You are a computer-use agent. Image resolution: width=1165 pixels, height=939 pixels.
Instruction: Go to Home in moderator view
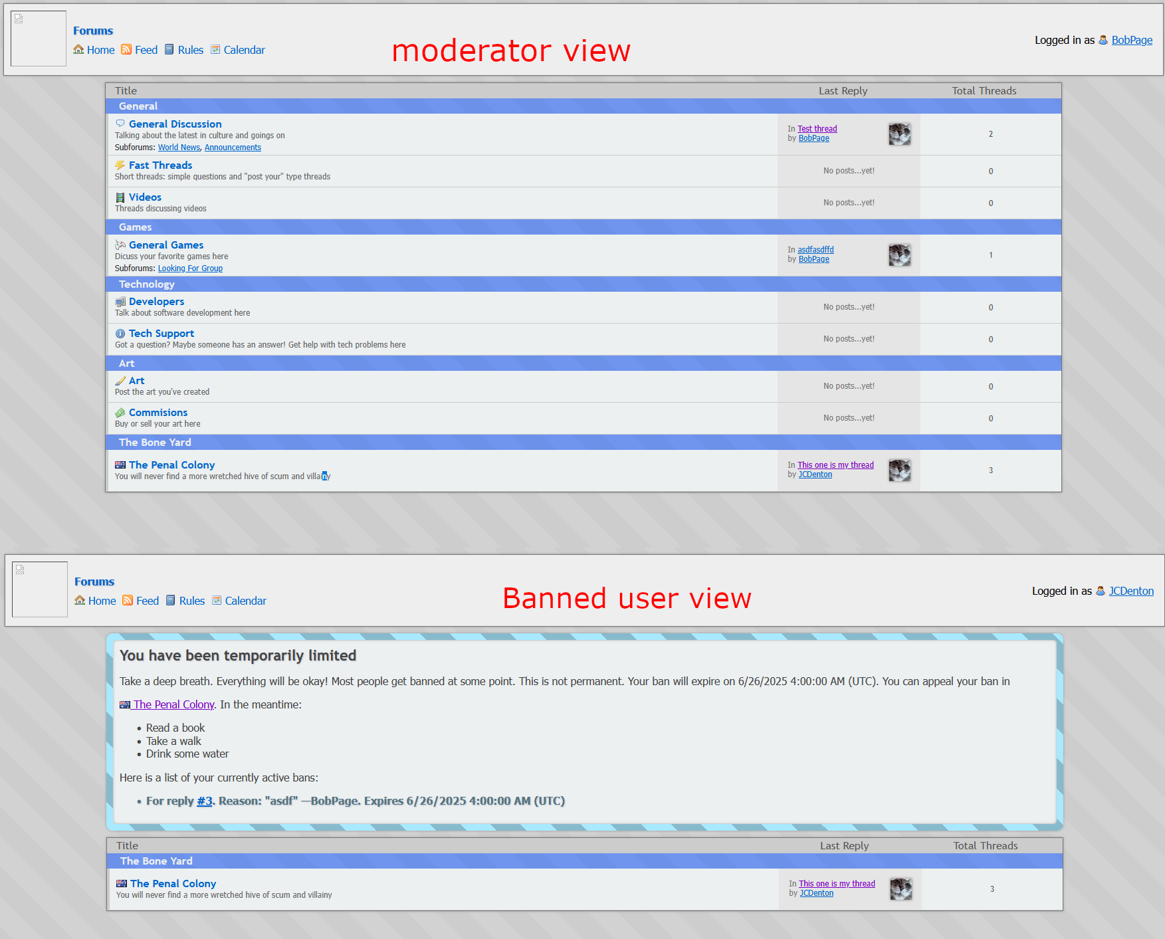click(x=101, y=50)
